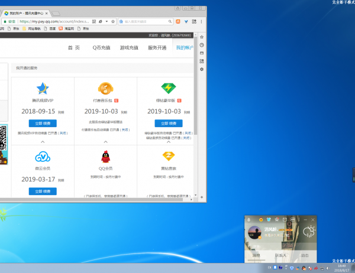Click the paid music pack headphone icon
Screen dimensions: 355x273
105,88
